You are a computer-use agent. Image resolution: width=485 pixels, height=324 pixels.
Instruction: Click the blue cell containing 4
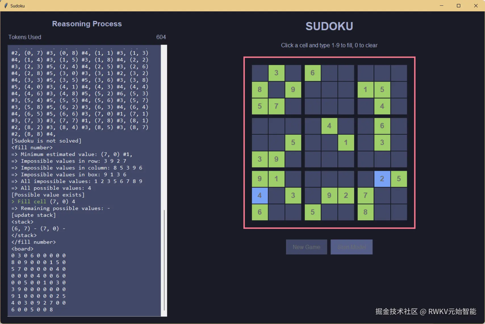click(x=259, y=196)
